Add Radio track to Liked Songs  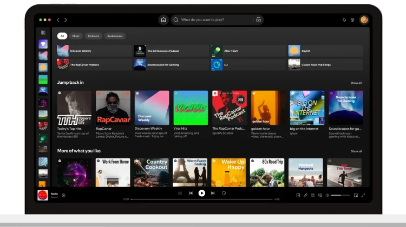[x=63, y=195]
